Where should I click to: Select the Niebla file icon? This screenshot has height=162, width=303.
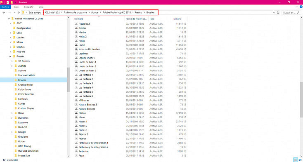pos(76,113)
